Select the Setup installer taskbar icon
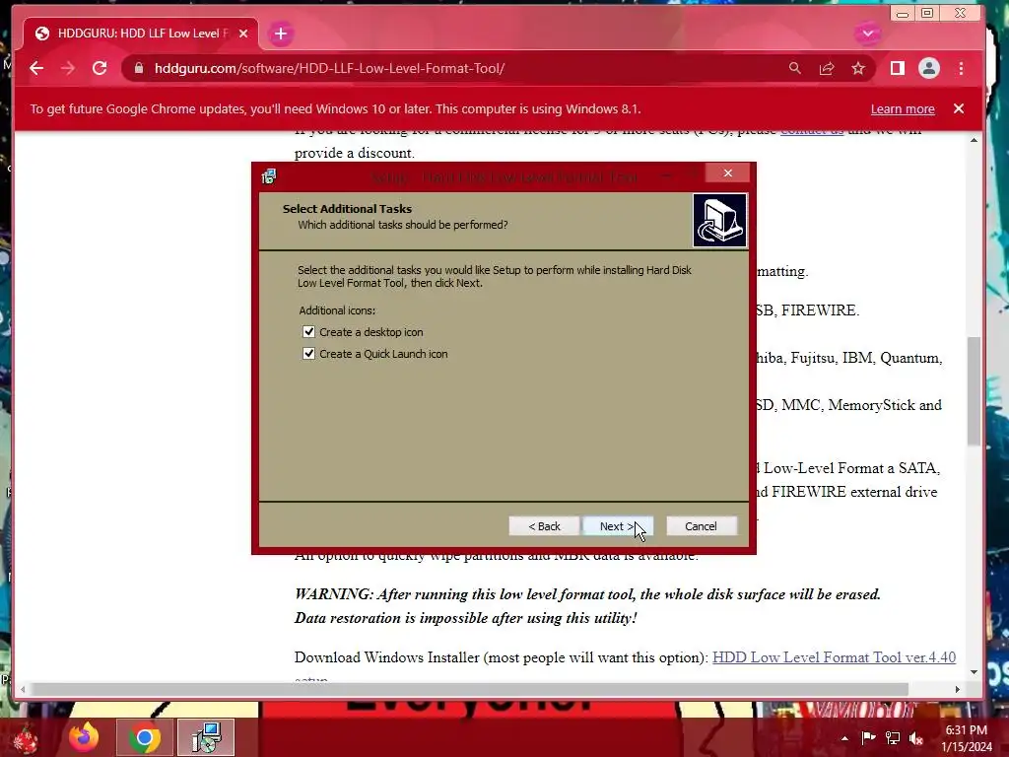 (x=206, y=737)
